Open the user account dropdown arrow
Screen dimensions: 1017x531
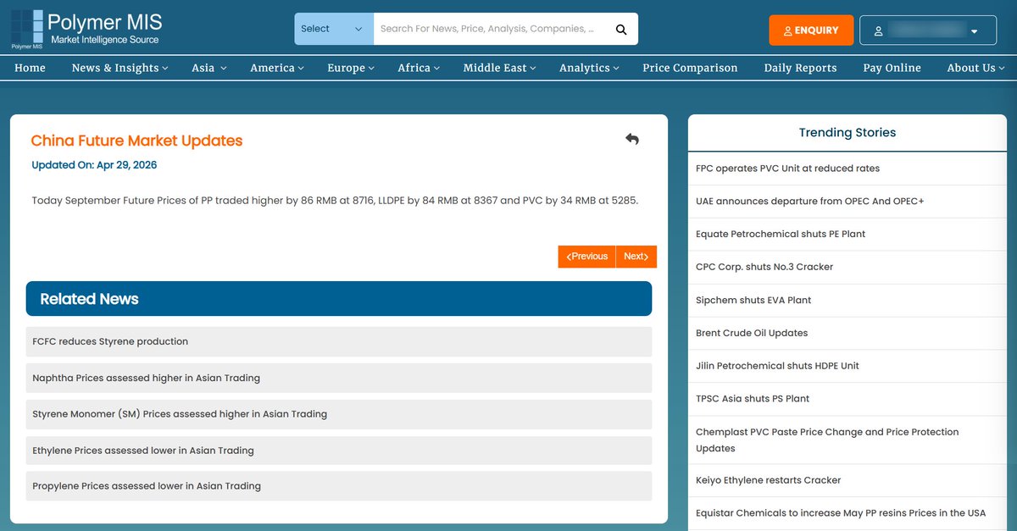(975, 31)
